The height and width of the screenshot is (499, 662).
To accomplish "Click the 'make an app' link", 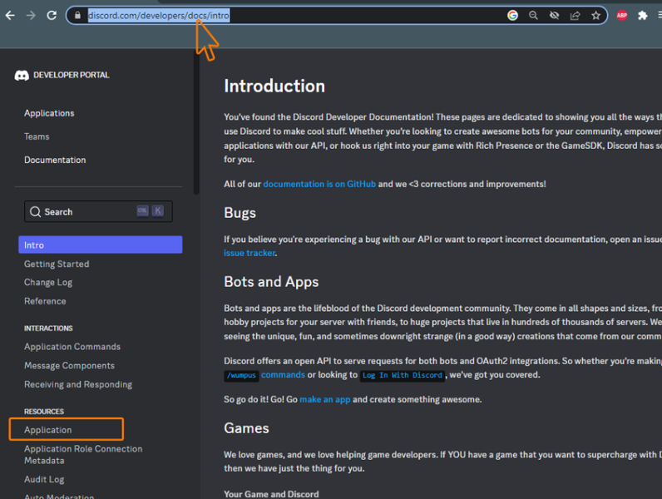I will tap(325, 399).
